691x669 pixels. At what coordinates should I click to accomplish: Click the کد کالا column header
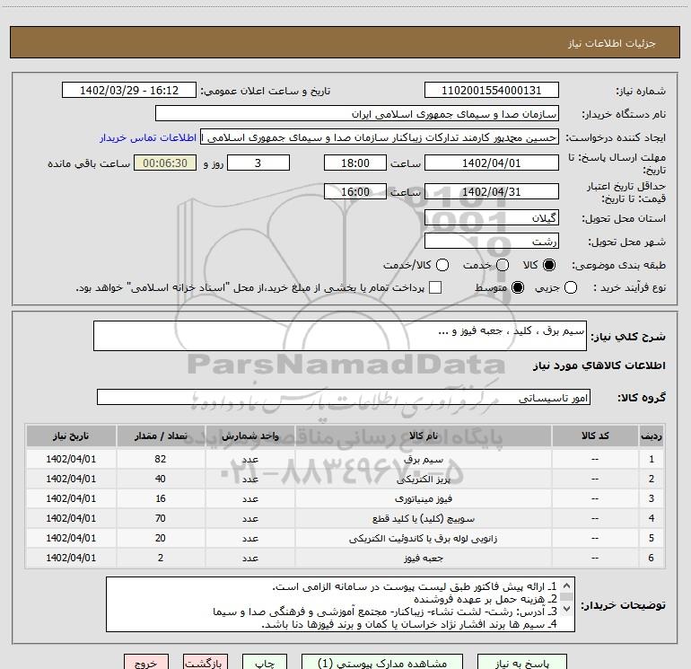click(x=595, y=436)
